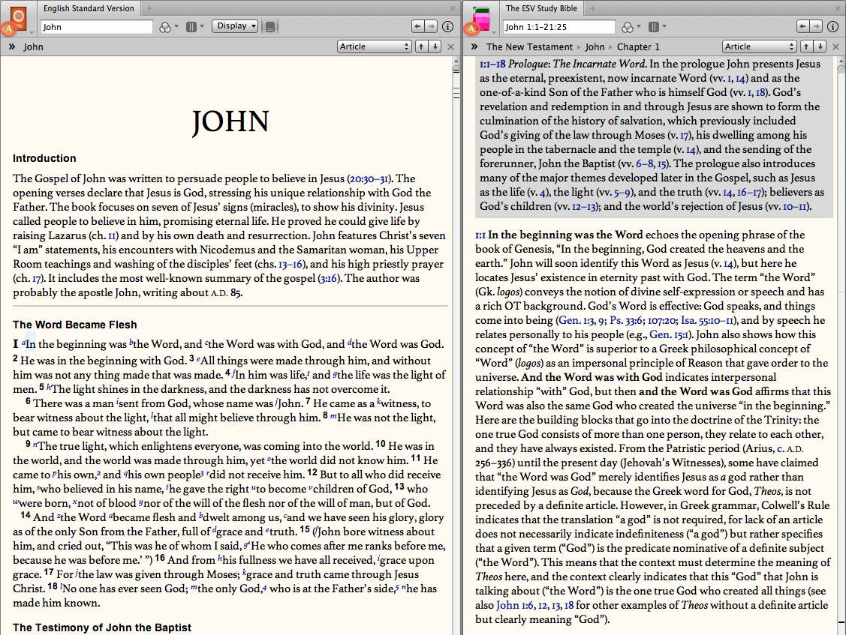846x635 pixels.
Task: Close locator bar in English Standard Version panel
Action: [x=451, y=47]
